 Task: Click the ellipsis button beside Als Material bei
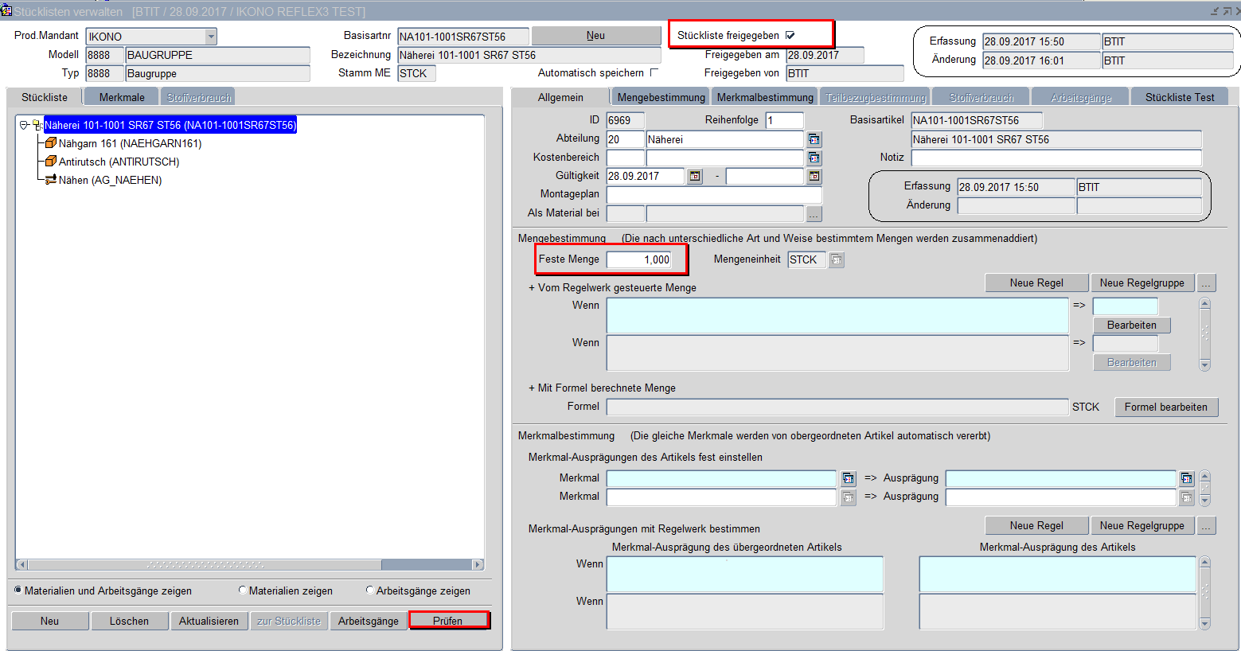[x=813, y=213]
